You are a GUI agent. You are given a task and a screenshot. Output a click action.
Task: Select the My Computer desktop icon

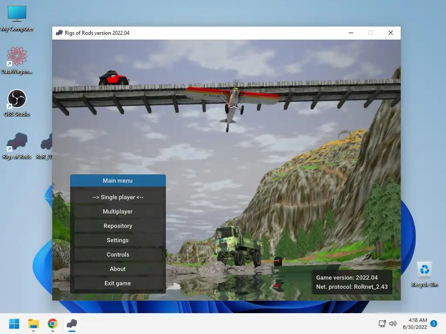coord(17,18)
